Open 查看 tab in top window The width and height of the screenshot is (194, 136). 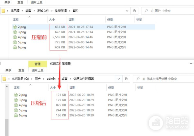(x=20, y=2)
